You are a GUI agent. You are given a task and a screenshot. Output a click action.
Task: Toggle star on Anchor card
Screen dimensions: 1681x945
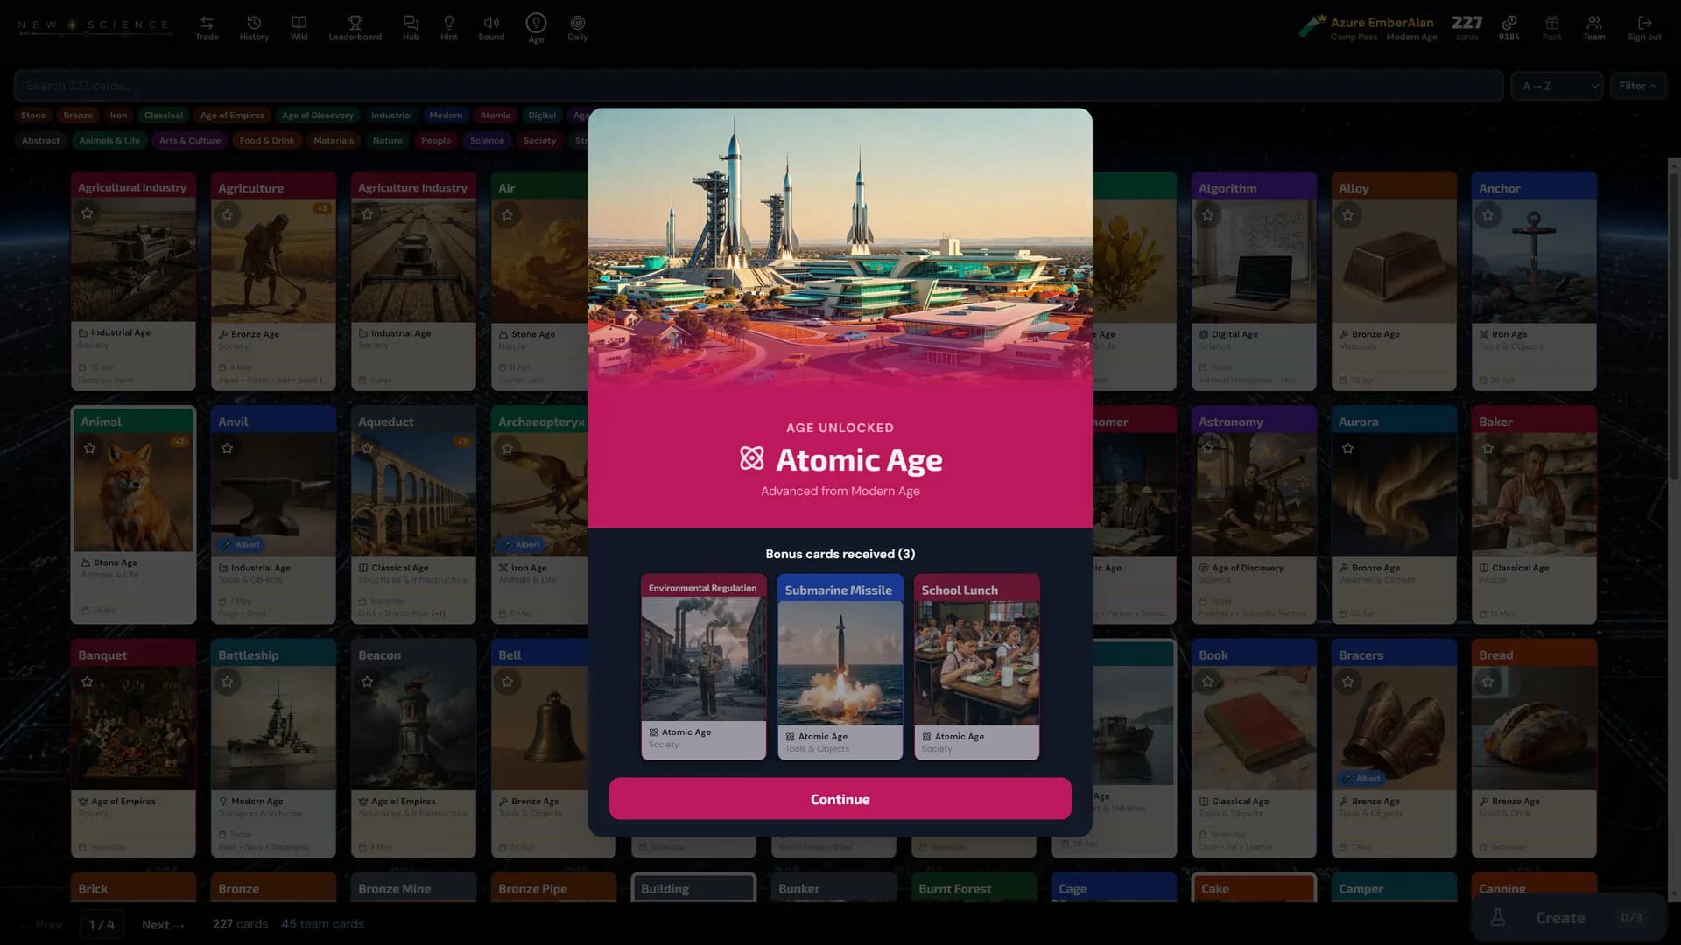coord(1488,214)
